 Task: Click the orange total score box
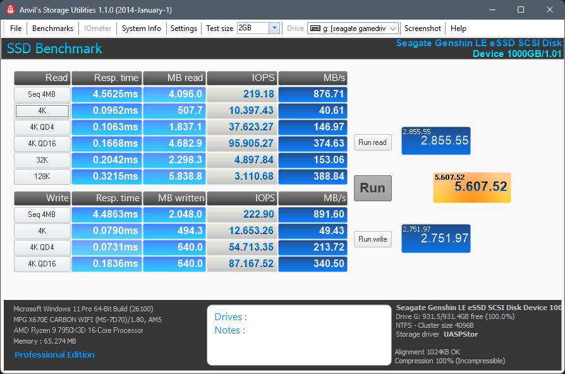tap(471, 187)
